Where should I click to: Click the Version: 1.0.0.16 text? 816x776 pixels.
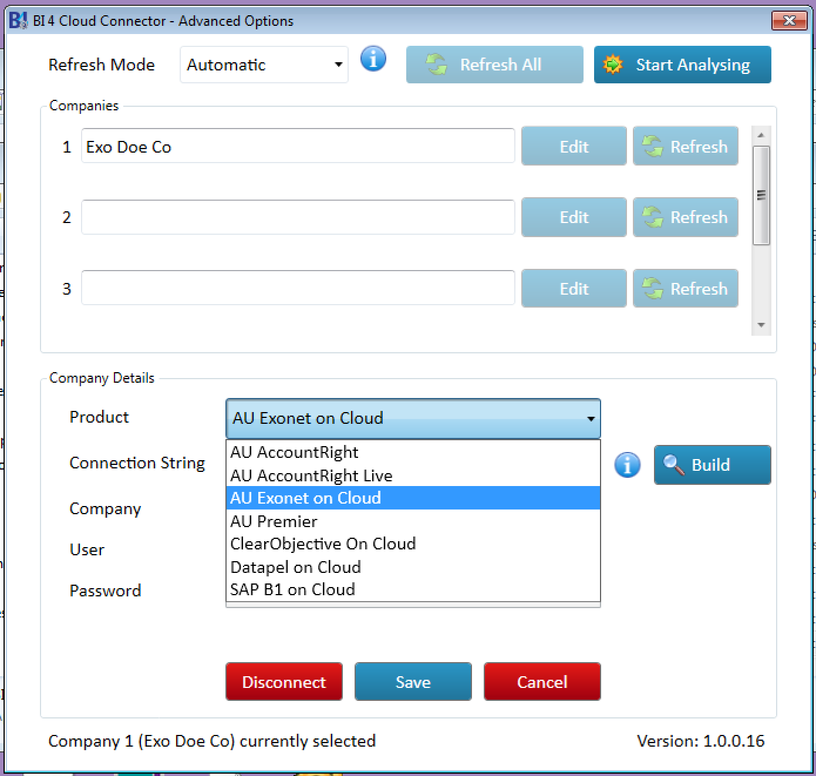pos(700,741)
